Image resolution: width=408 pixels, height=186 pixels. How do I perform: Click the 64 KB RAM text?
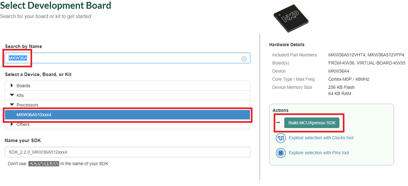coord(339,93)
